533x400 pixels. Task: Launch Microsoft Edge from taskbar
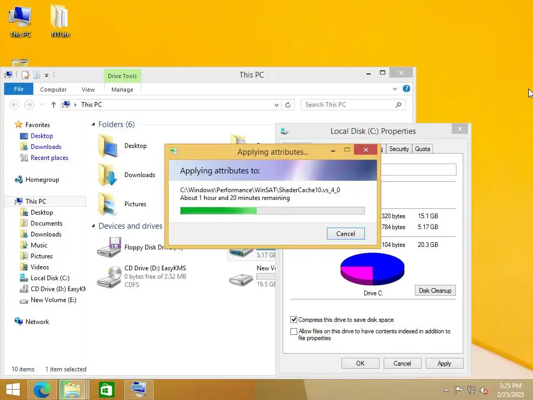click(42, 390)
